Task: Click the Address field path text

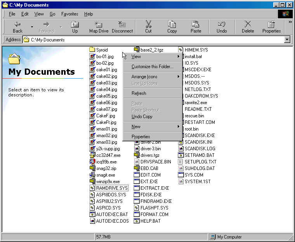Action: (48, 39)
